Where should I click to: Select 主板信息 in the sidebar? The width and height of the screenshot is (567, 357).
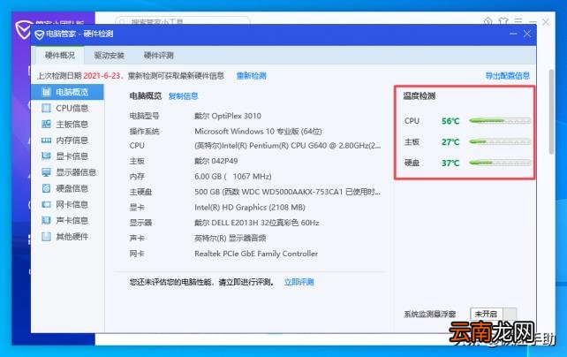coord(67,124)
